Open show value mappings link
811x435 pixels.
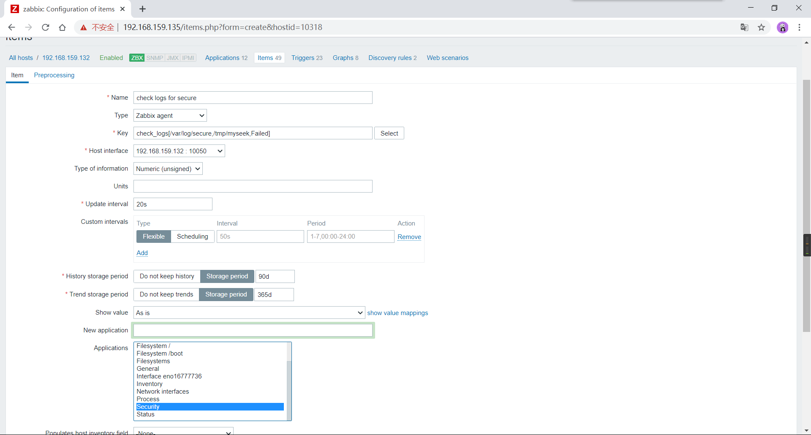[x=397, y=313]
